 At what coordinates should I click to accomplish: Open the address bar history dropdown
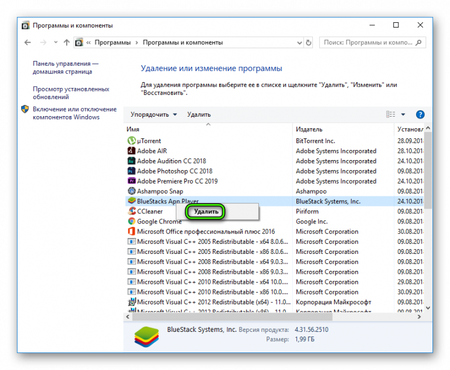(299, 43)
